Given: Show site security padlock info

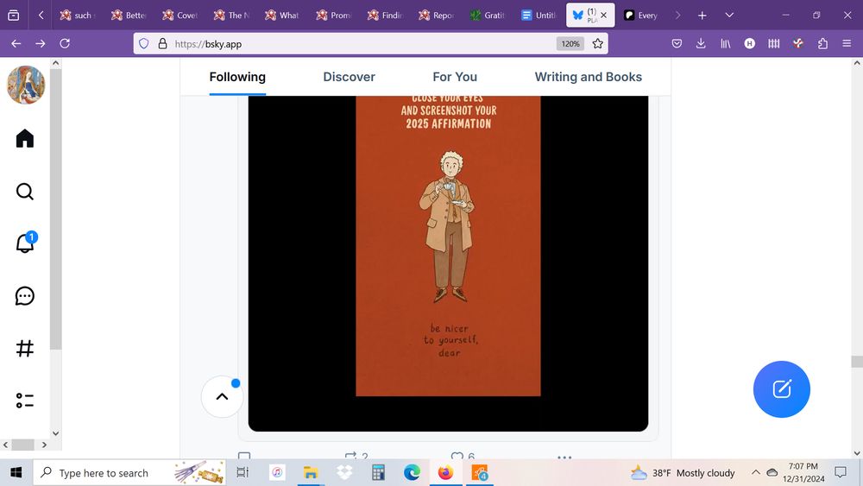Looking at the screenshot, I should [x=162, y=43].
